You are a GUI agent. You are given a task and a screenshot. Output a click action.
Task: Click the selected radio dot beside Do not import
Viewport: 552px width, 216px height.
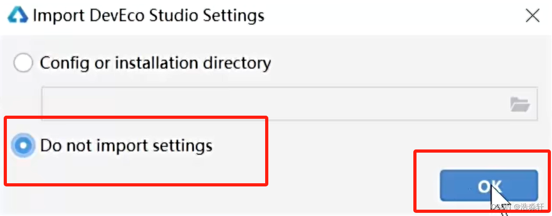tap(23, 145)
